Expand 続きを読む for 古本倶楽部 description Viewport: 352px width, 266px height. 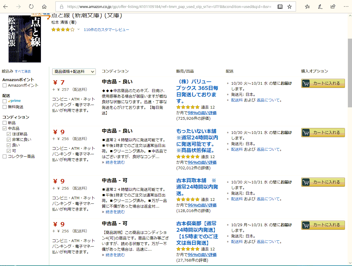[115, 255]
